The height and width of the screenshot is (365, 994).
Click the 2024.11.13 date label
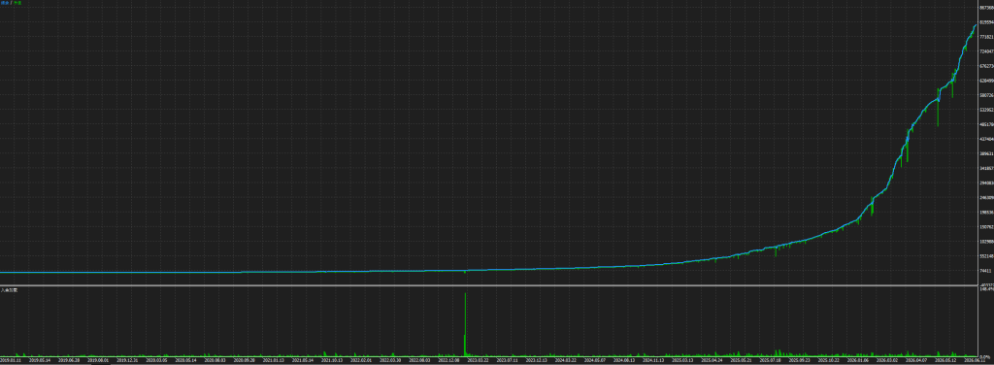click(x=653, y=360)
